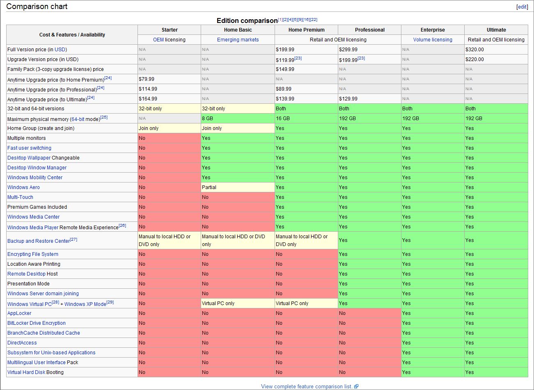Click citation [23] next to $119.99
Image resolution: width=534 pixels, height=390 pixels.
pyautogui.click(x=298, y=58)
